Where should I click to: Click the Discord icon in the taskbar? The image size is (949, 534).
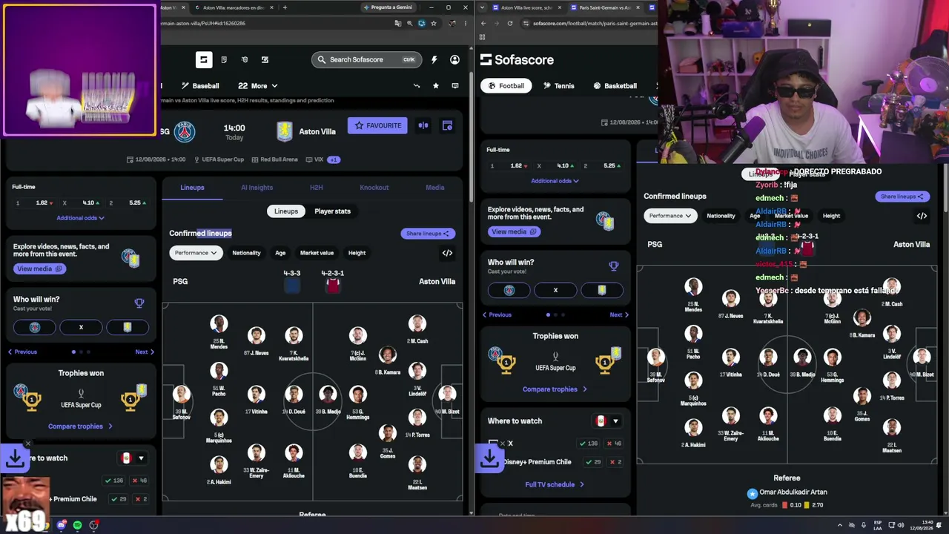(62, 525)
